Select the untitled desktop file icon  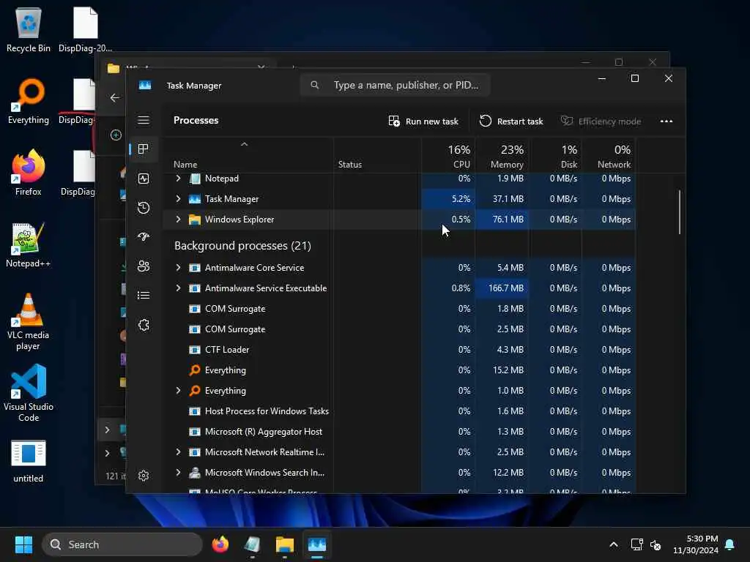[29, 461]
